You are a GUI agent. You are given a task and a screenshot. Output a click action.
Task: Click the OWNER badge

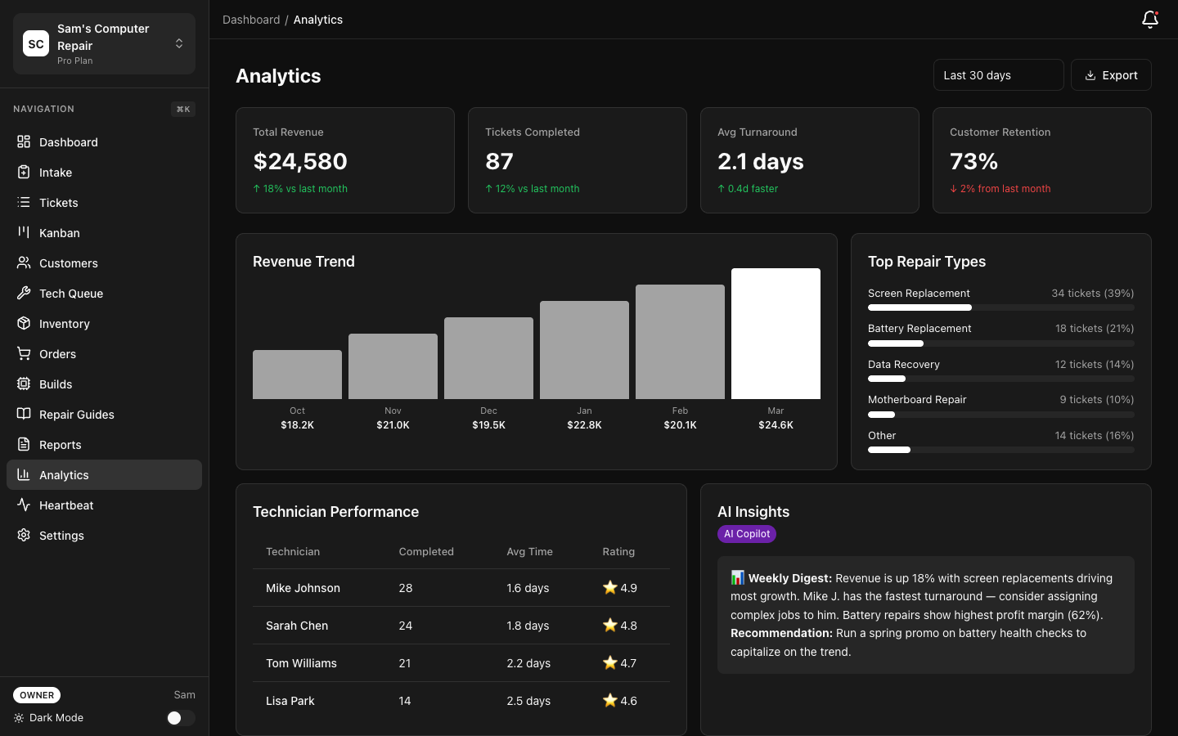click(36, 695)
